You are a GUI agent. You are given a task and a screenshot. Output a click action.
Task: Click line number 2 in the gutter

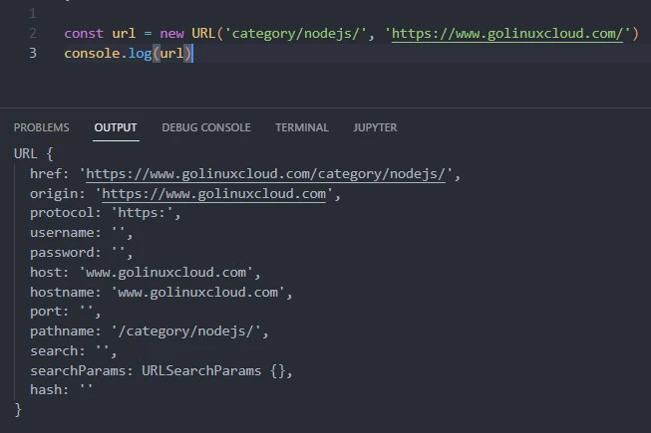[x=33, y=34]
